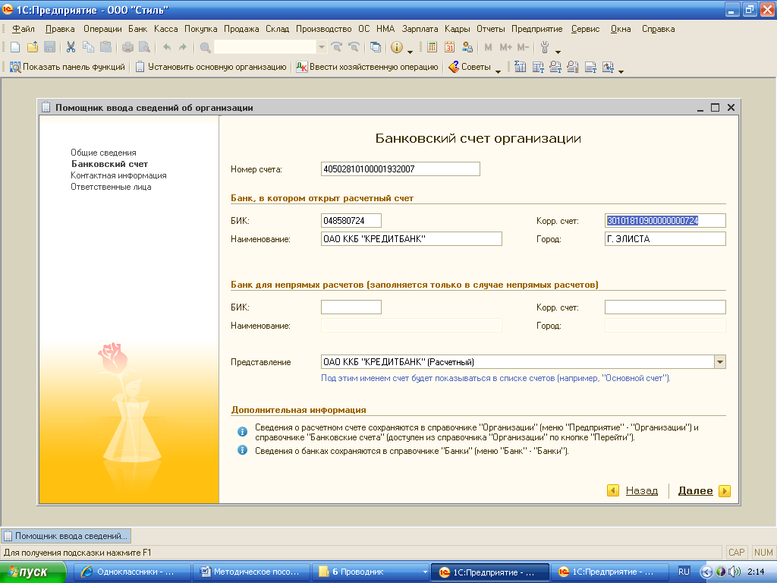Image resolution: width=777 pixels, height=583 pixels.
Task: Open the 6 Проводник taskbar group
Action: (x=370, y=572)
